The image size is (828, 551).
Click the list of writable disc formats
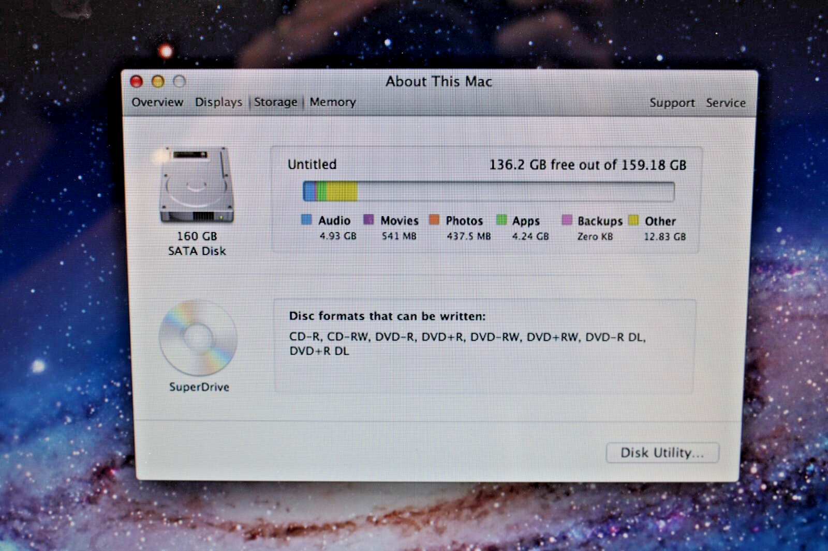(467, 344)
